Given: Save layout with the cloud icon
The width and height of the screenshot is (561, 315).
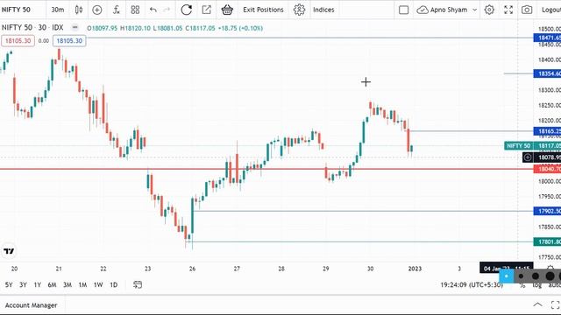Looking at the screenshot, I should pyautogui.click(x=423, y=10).
